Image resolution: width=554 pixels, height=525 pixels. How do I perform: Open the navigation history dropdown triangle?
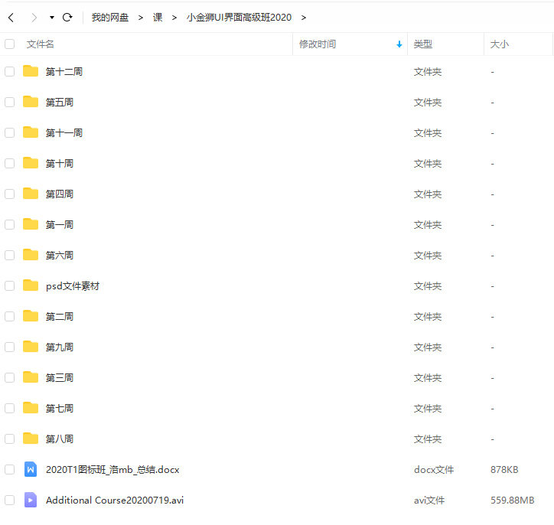pos(52,18)
